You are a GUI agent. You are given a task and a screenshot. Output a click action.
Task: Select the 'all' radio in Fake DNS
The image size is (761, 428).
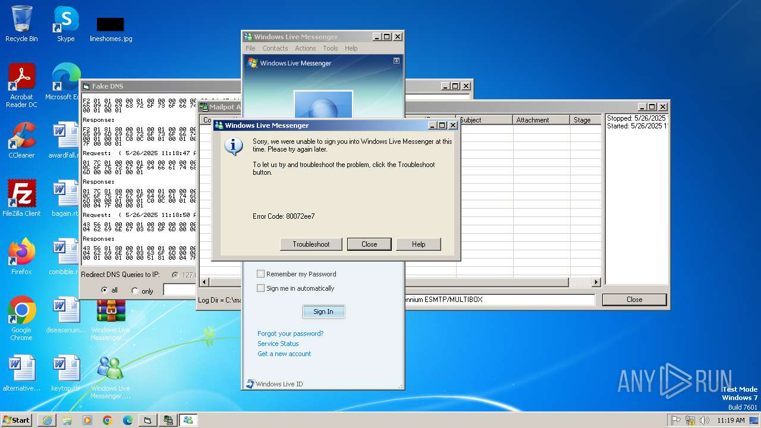coord(105,291)
